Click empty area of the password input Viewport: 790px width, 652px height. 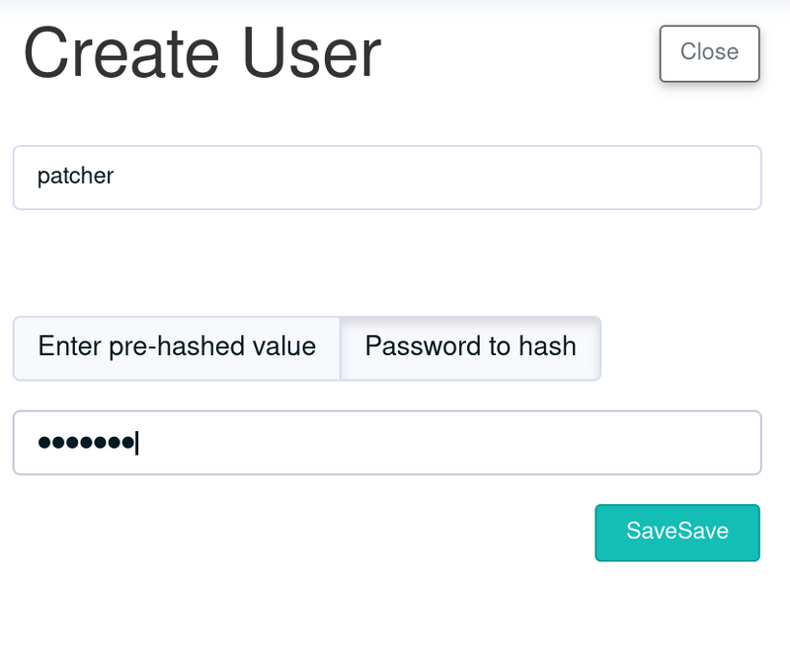448,443
